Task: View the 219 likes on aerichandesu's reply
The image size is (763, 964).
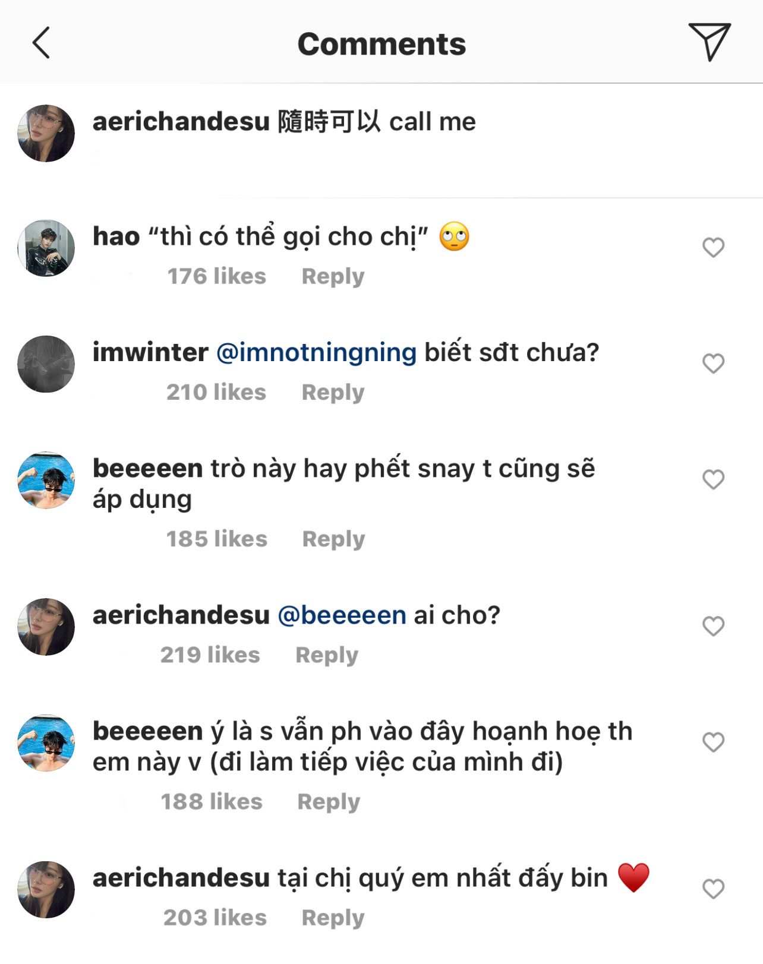Action: (x=210, y=655)
